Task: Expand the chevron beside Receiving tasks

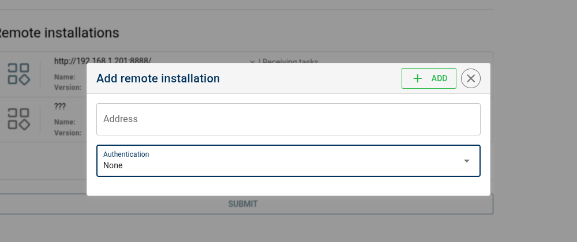Action: click(252, 60)
